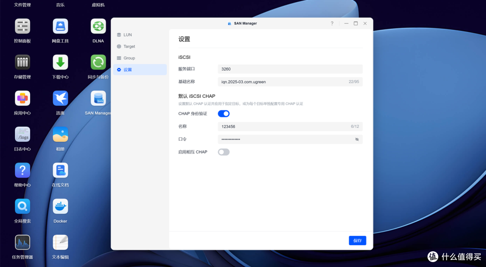
Task: Select 设置 in the sidebar
Action: coord(140,70)
